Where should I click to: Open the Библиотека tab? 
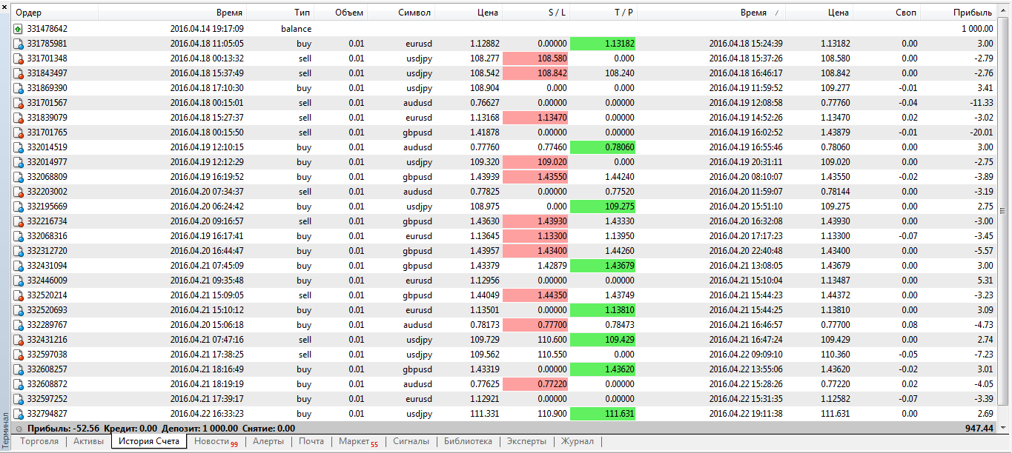pyautogui.click(x=468, y=441)
